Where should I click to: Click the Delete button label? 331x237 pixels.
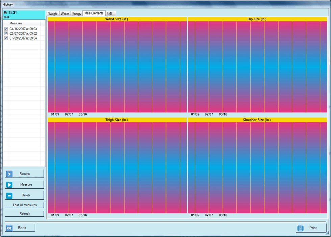26,195
